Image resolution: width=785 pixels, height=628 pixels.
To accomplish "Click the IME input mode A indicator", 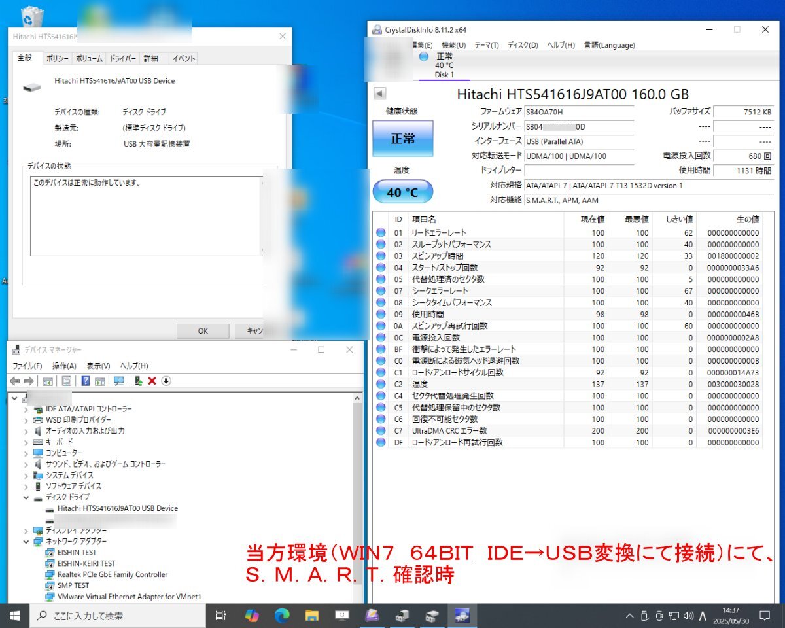I will point(703,616).
